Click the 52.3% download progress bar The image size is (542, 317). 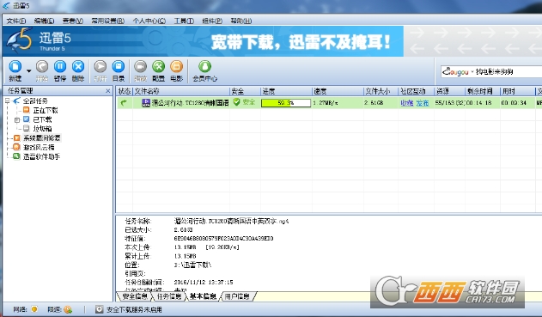point(286,103)
